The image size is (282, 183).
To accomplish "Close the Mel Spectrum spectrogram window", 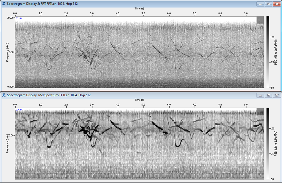I will click(277, 95).
